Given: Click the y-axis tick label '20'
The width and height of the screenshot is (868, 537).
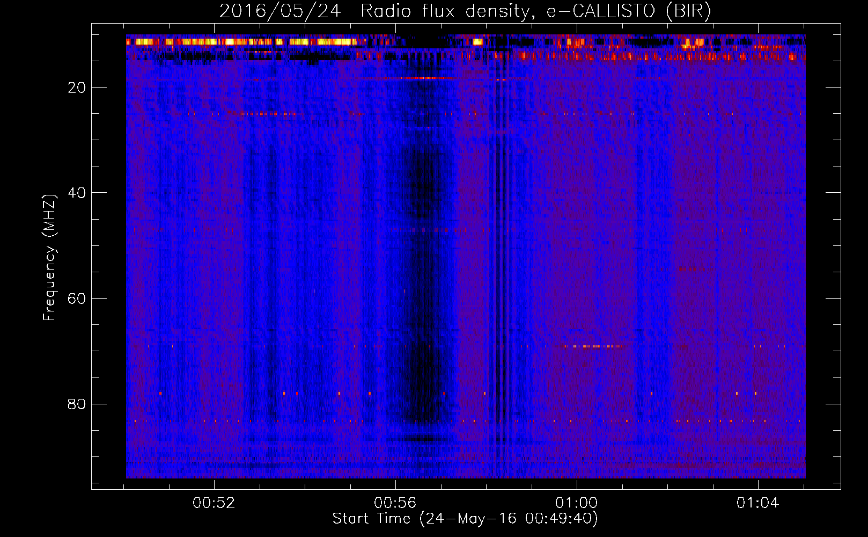Looking at the screenshot, I should pyautogui.click(x=77, y=87).
